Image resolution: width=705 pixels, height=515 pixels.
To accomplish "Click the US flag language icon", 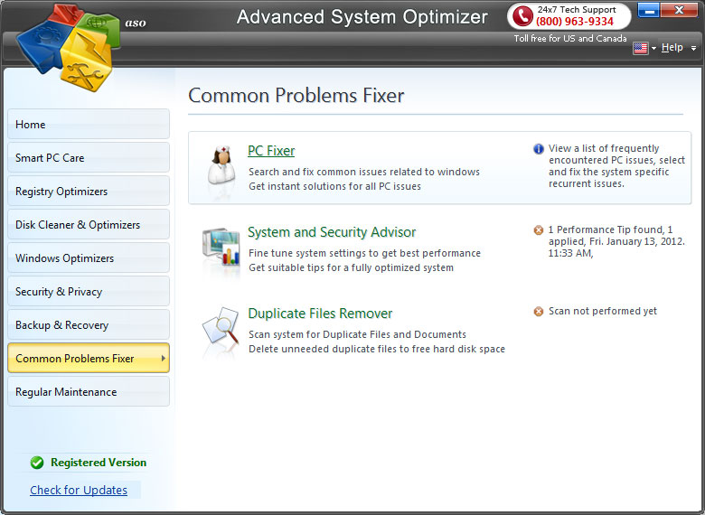I will click(x=640, y=48).
